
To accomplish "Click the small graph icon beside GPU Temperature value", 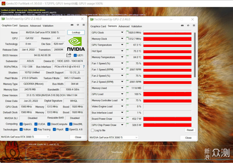I will point(128,43).
